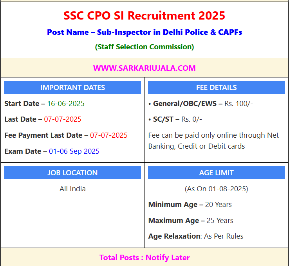Viewport: 289px width, 266px height.
Task: Click the Minimum Age 20 Years line
Action: pos(190,205)
